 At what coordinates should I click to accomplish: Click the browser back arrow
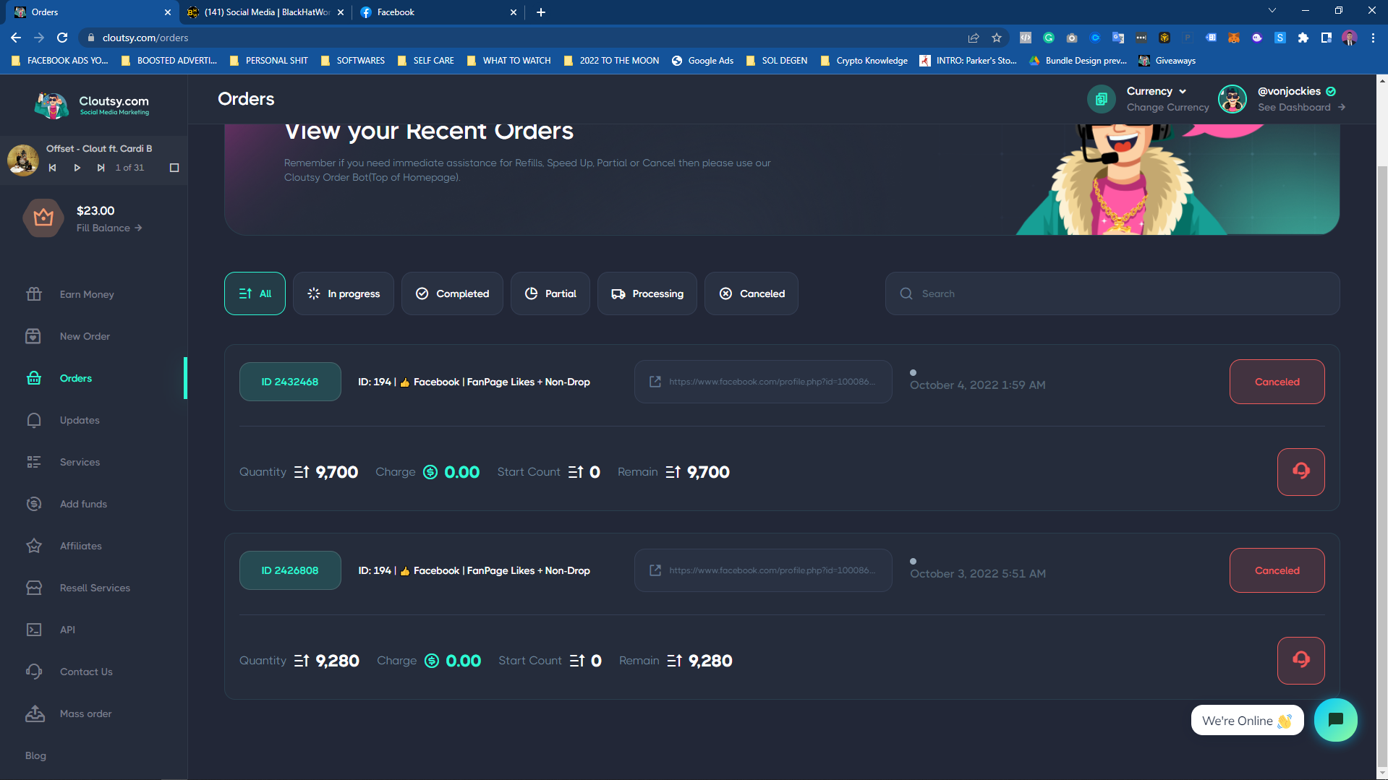(16, 38)
